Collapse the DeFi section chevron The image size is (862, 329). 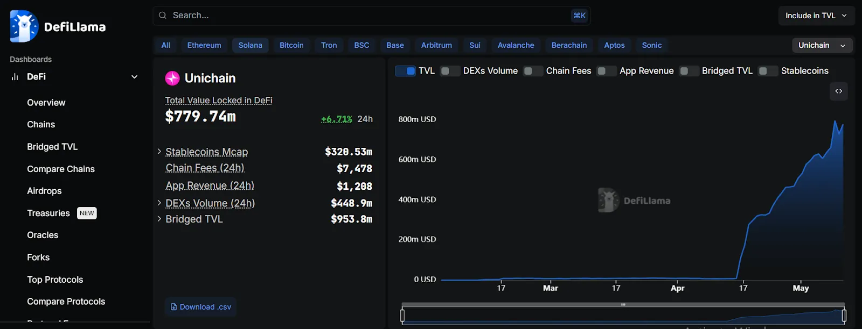[x=135, y=77]
